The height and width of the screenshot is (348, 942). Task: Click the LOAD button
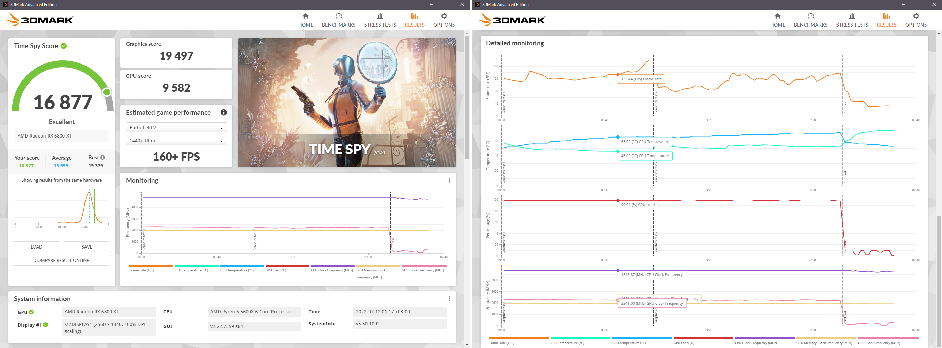pos(36,246)
